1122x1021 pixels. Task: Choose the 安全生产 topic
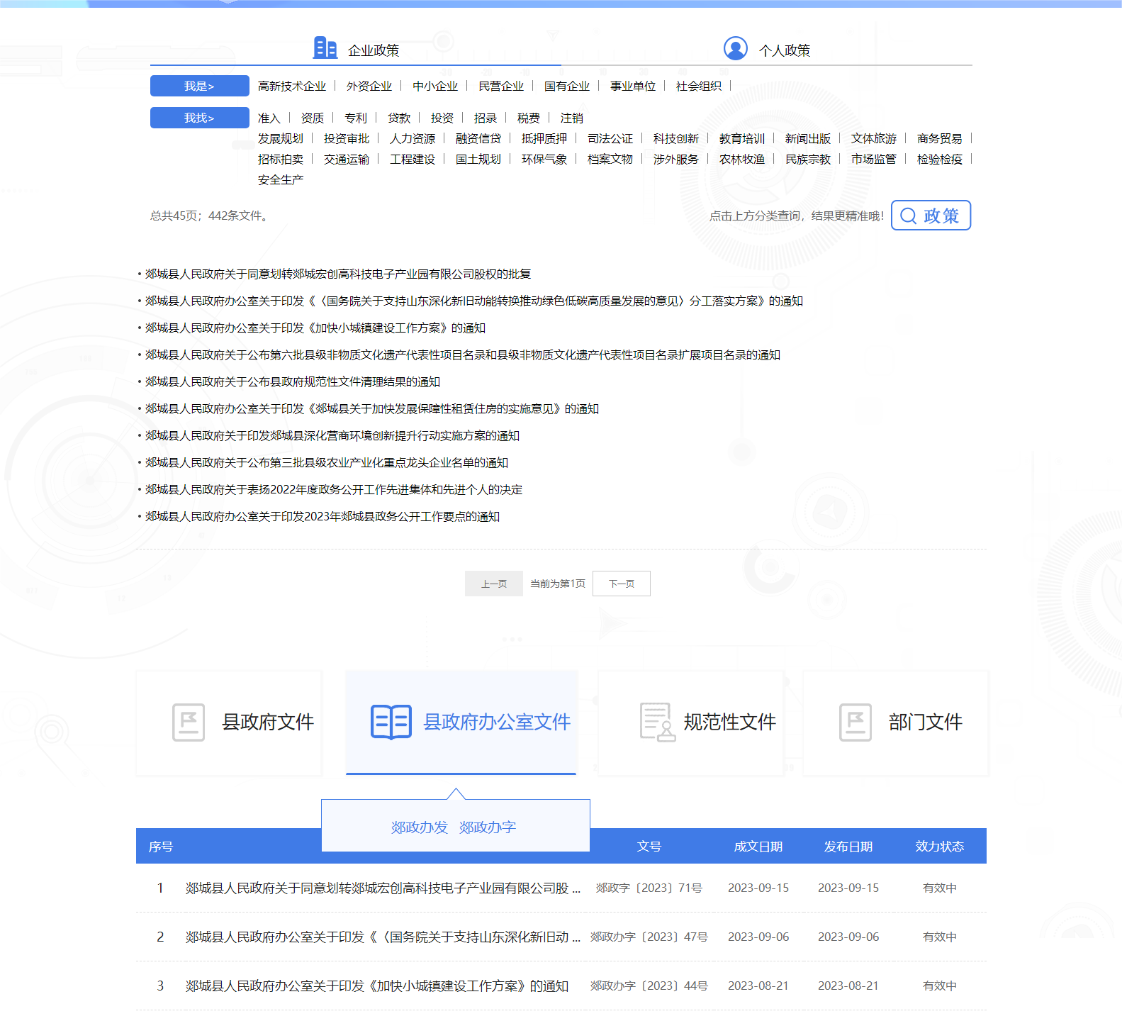point(281,179)
